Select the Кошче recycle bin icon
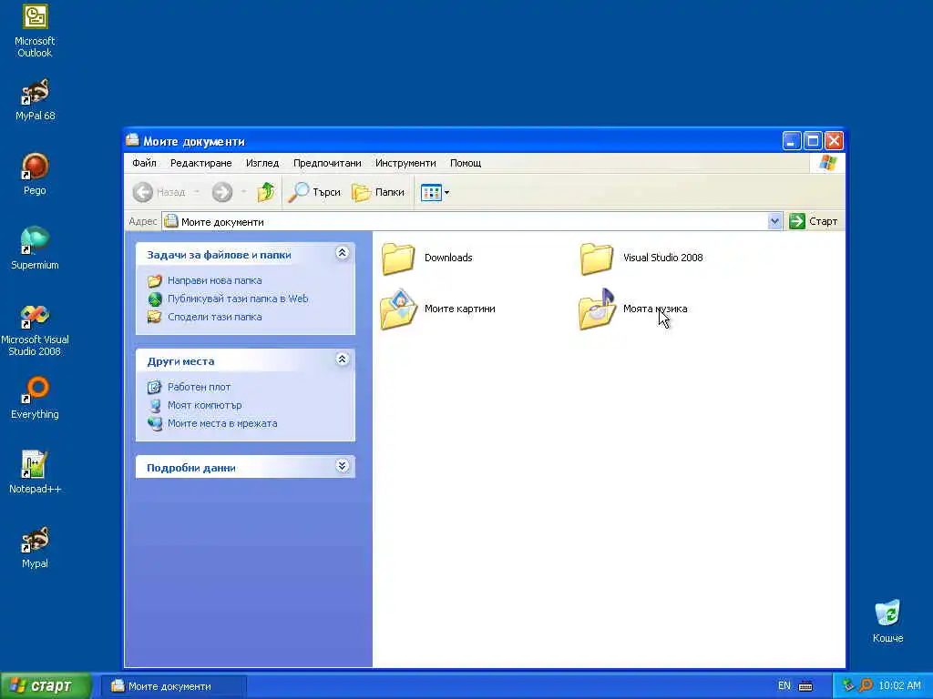 pyautogui.click(x=887, y=622)
